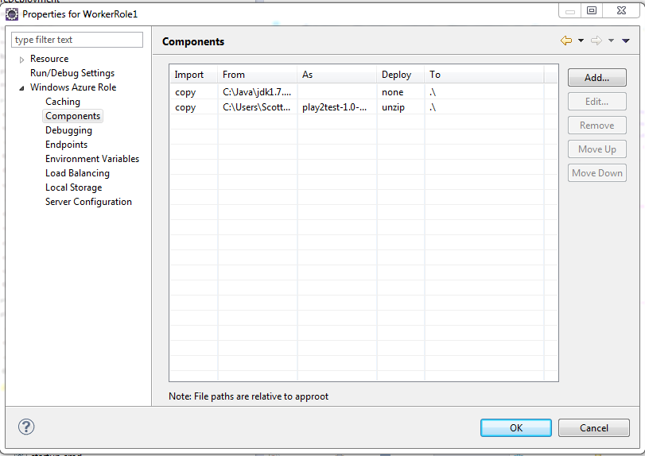
Task: Open the forward history dropdown arrow
Action: point(612,41)
